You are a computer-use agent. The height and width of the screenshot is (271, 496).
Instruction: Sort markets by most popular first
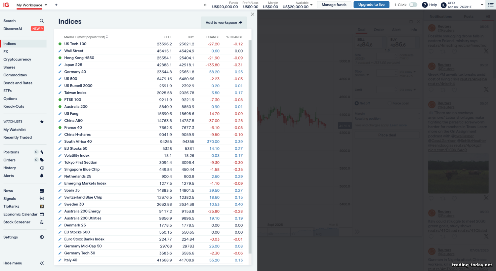click(86, 37)
